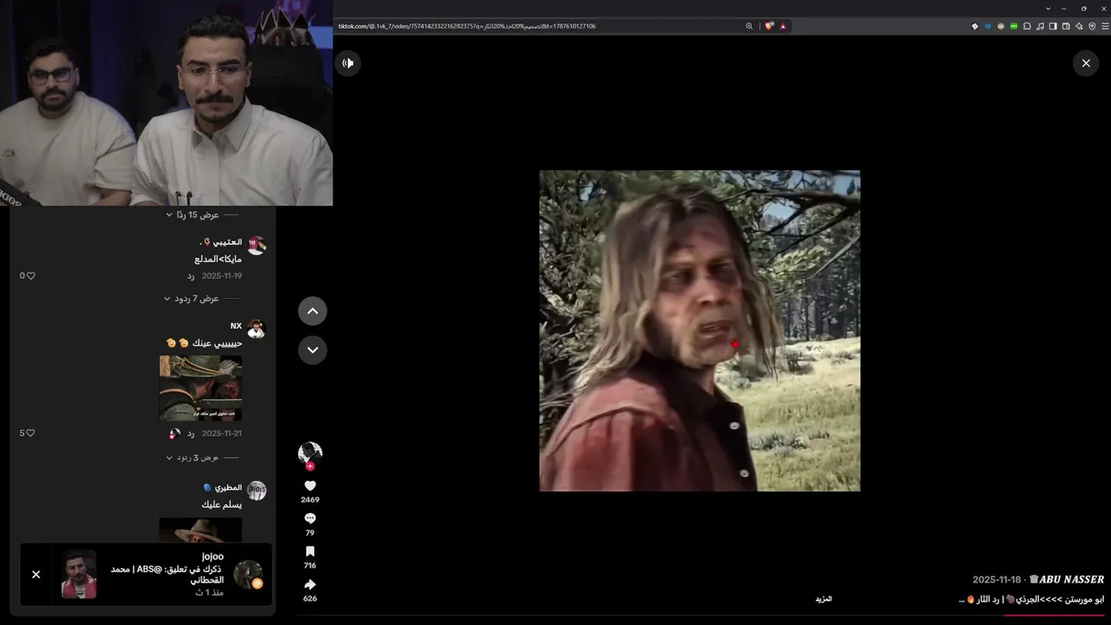Screen dimensions: 1111x625
Task: Open the المطيري commenter avatar
Action: [x=256, y=490]
